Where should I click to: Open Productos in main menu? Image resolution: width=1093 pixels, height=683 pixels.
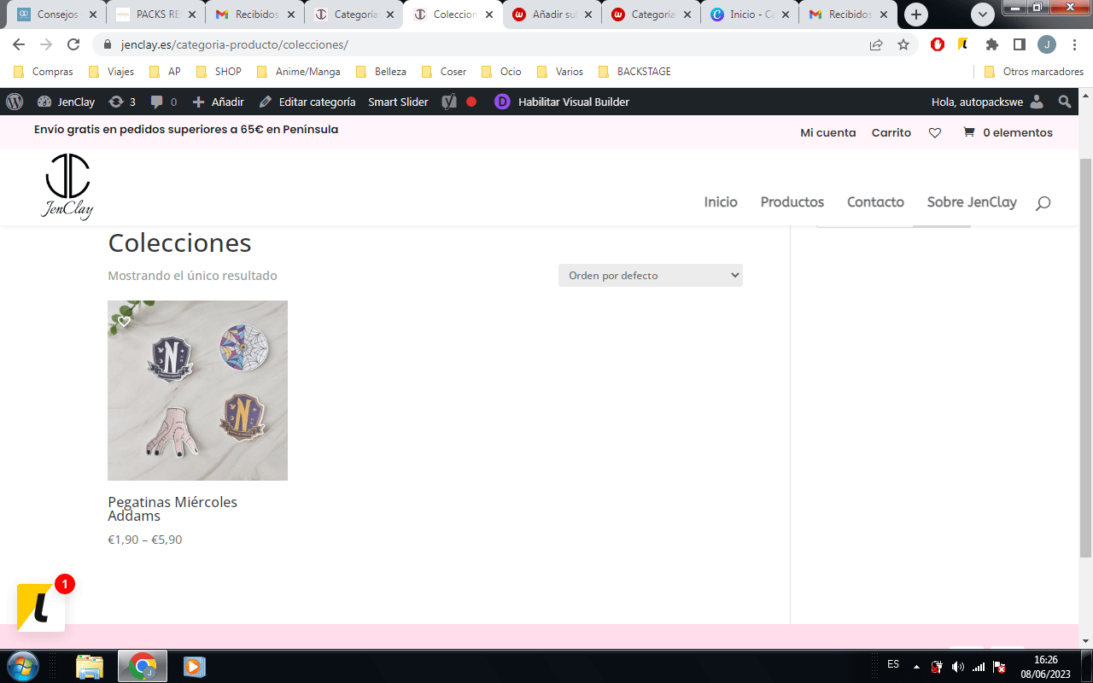(792, 202)
